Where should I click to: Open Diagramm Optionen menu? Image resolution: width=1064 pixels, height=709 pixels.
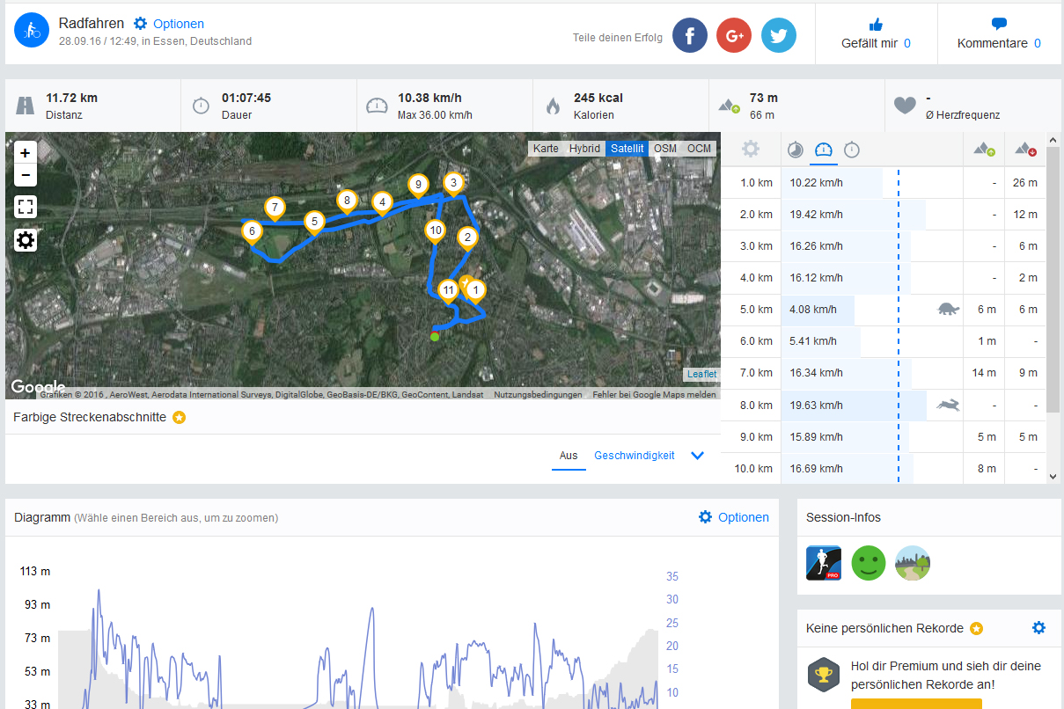point(734,517)
